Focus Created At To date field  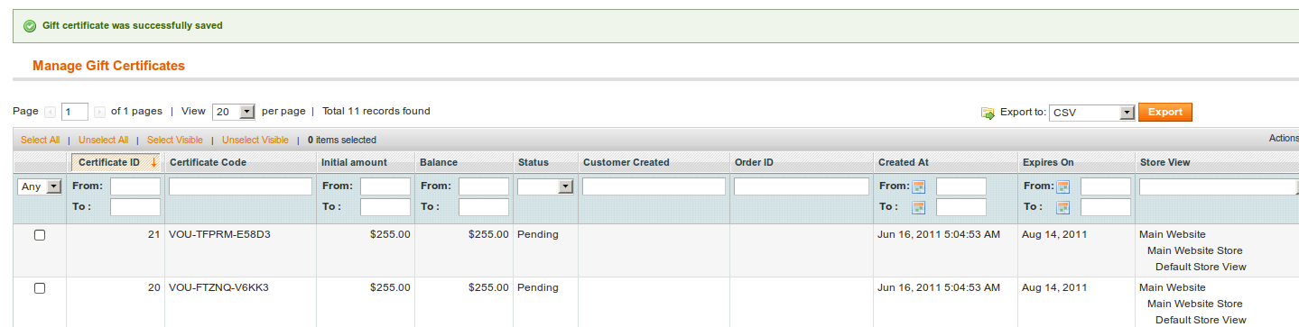(x=961, y=207)
